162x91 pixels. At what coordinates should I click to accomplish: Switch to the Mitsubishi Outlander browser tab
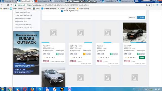[109, 1]
